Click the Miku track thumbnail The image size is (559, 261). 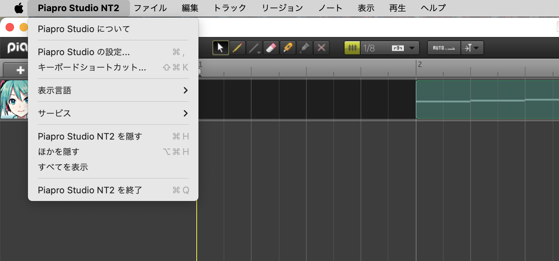click(x=14, y=99)
